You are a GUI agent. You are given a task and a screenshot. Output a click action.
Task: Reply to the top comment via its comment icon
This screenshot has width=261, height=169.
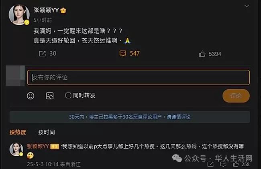pos(223,164)
